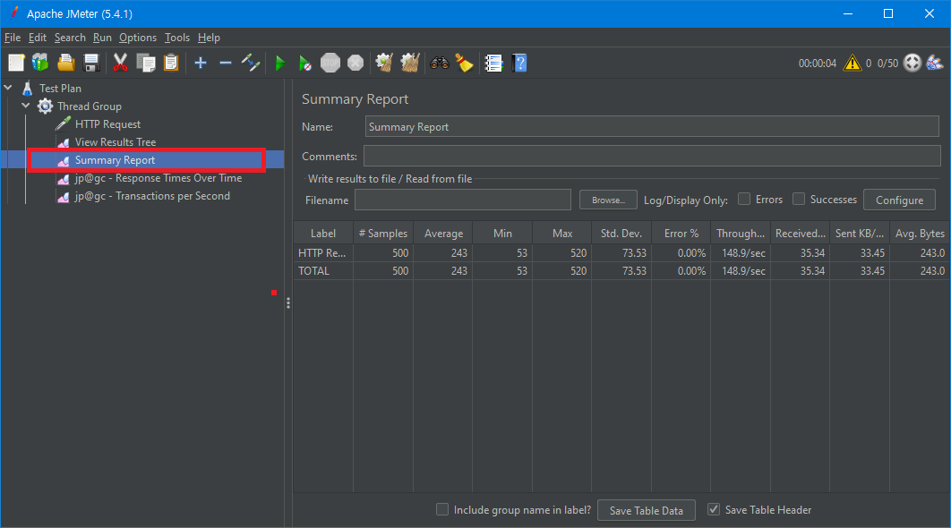
Task: Create a new test plan with New icon
Action: (x=16, y=63)
